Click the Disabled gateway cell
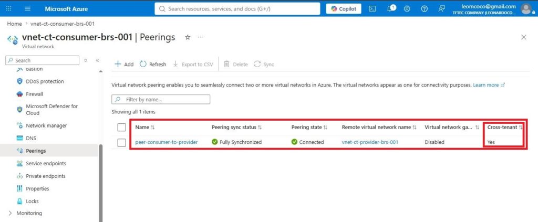The width and height of the screenshot is (538, 222). pos(434,142)
